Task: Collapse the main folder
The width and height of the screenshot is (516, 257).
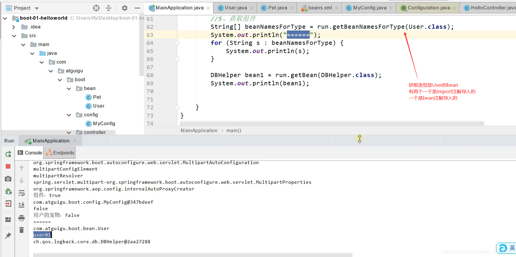Action: click(23, 45)
